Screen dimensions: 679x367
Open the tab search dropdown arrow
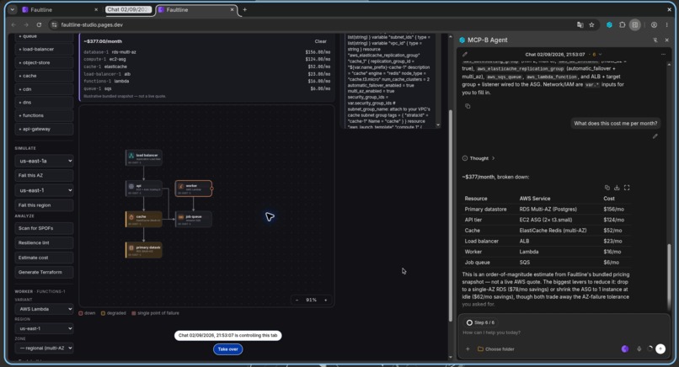[13, 9]
